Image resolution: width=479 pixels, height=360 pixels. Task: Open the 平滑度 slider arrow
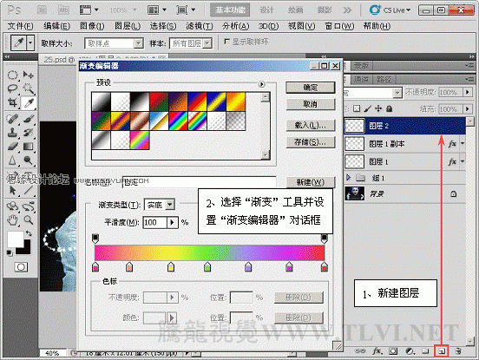click(x=173, y=222)
